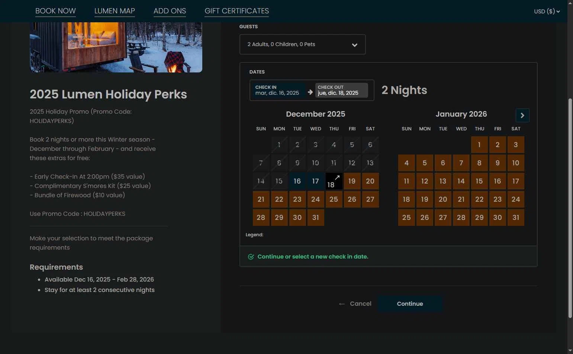Choose December 23 date

click(297, 199)
